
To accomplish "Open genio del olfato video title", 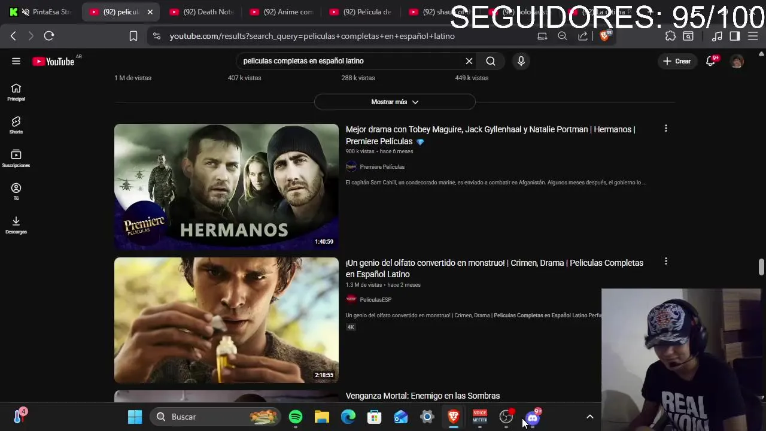I will tap(494, 268).
